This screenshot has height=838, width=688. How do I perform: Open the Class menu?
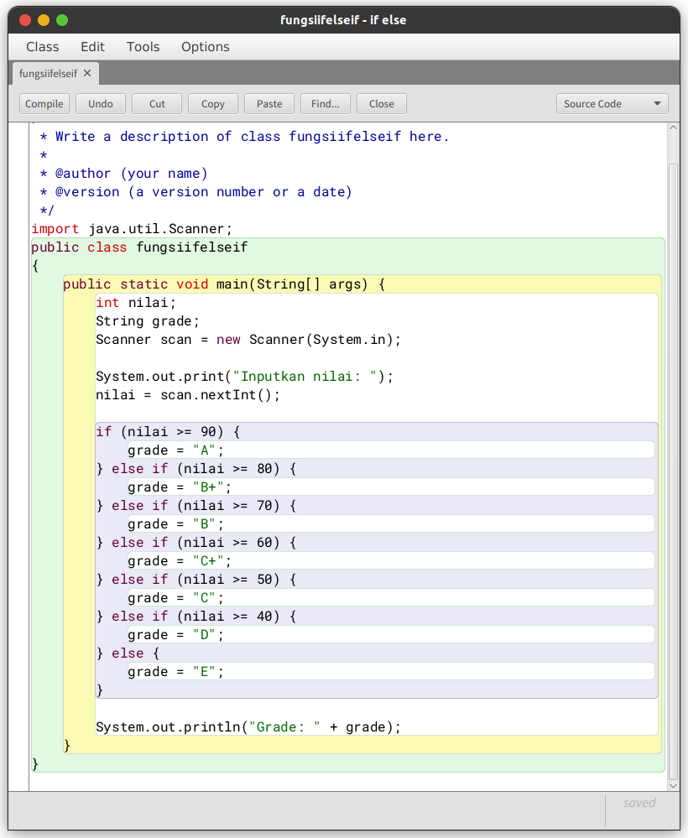pyautogui.click(x=43, y=47)
